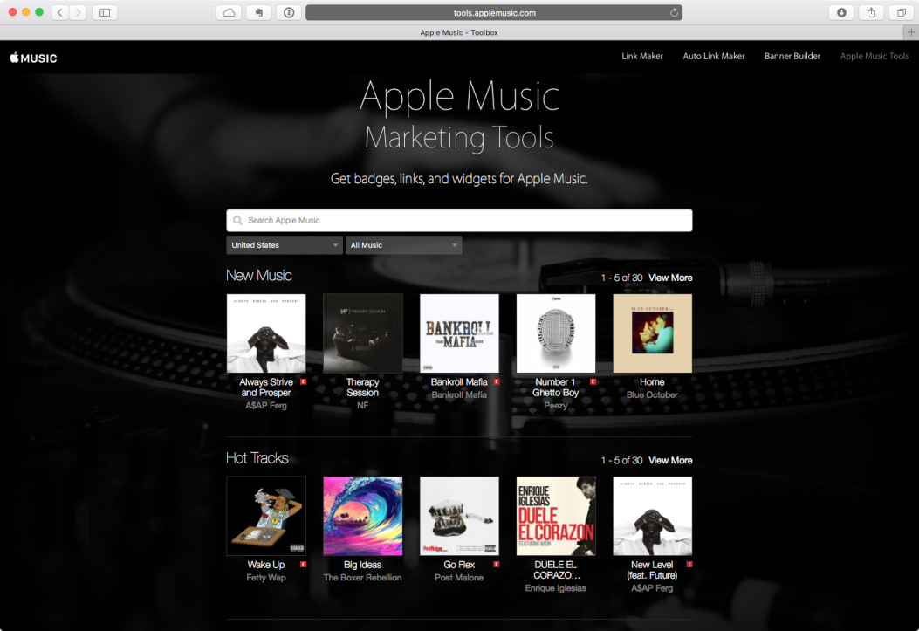Viewport: 919px width, 631px height.
Task: Open Bankroll Mafia album cover
Action: coord(459,333)
